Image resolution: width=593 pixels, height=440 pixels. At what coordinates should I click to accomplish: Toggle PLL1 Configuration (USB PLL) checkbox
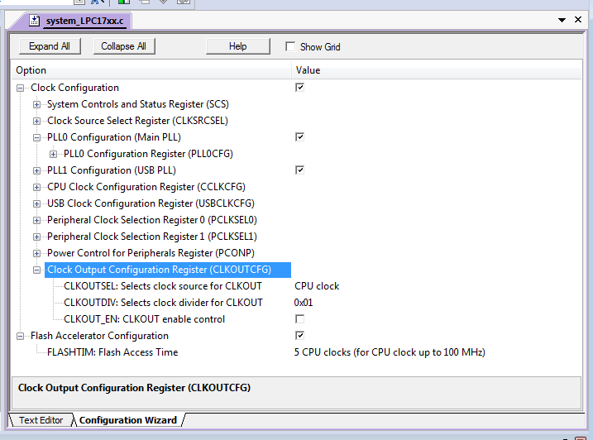pos(299,170)
